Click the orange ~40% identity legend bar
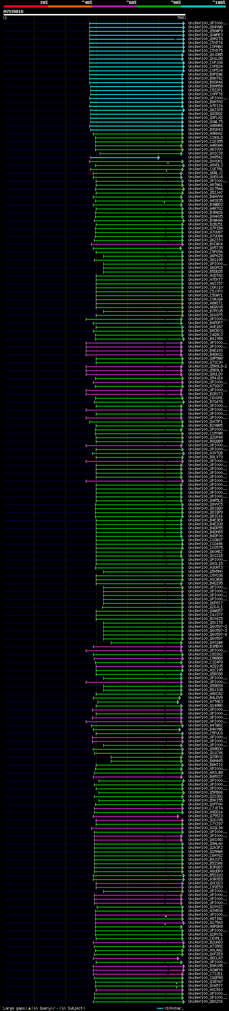 (70, 6)
